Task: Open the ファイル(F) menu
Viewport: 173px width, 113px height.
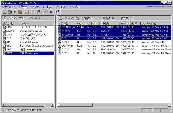Action: pos(8,7)
